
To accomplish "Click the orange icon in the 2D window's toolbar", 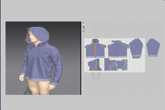I will pyautogui.click(x=84, y=29).
